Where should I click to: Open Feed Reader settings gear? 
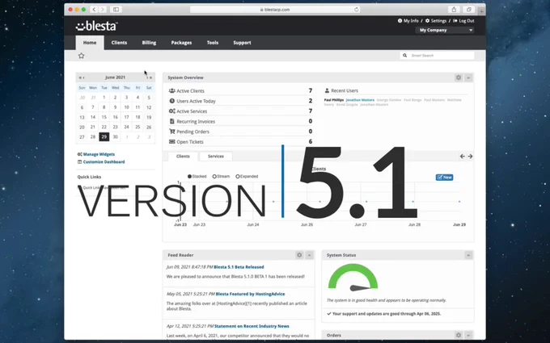pos(299,255)
